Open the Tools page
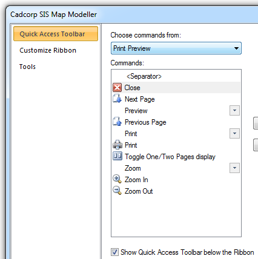 click(x=27, y=67)
